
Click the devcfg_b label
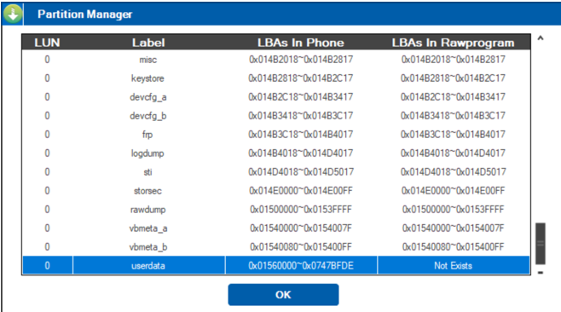[148, 116]
